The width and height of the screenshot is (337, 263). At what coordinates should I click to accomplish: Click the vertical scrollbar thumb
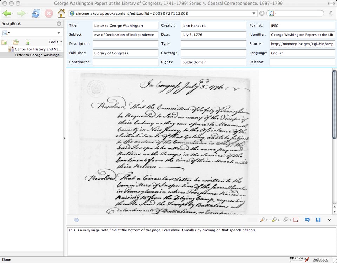[x=335, y=104]
